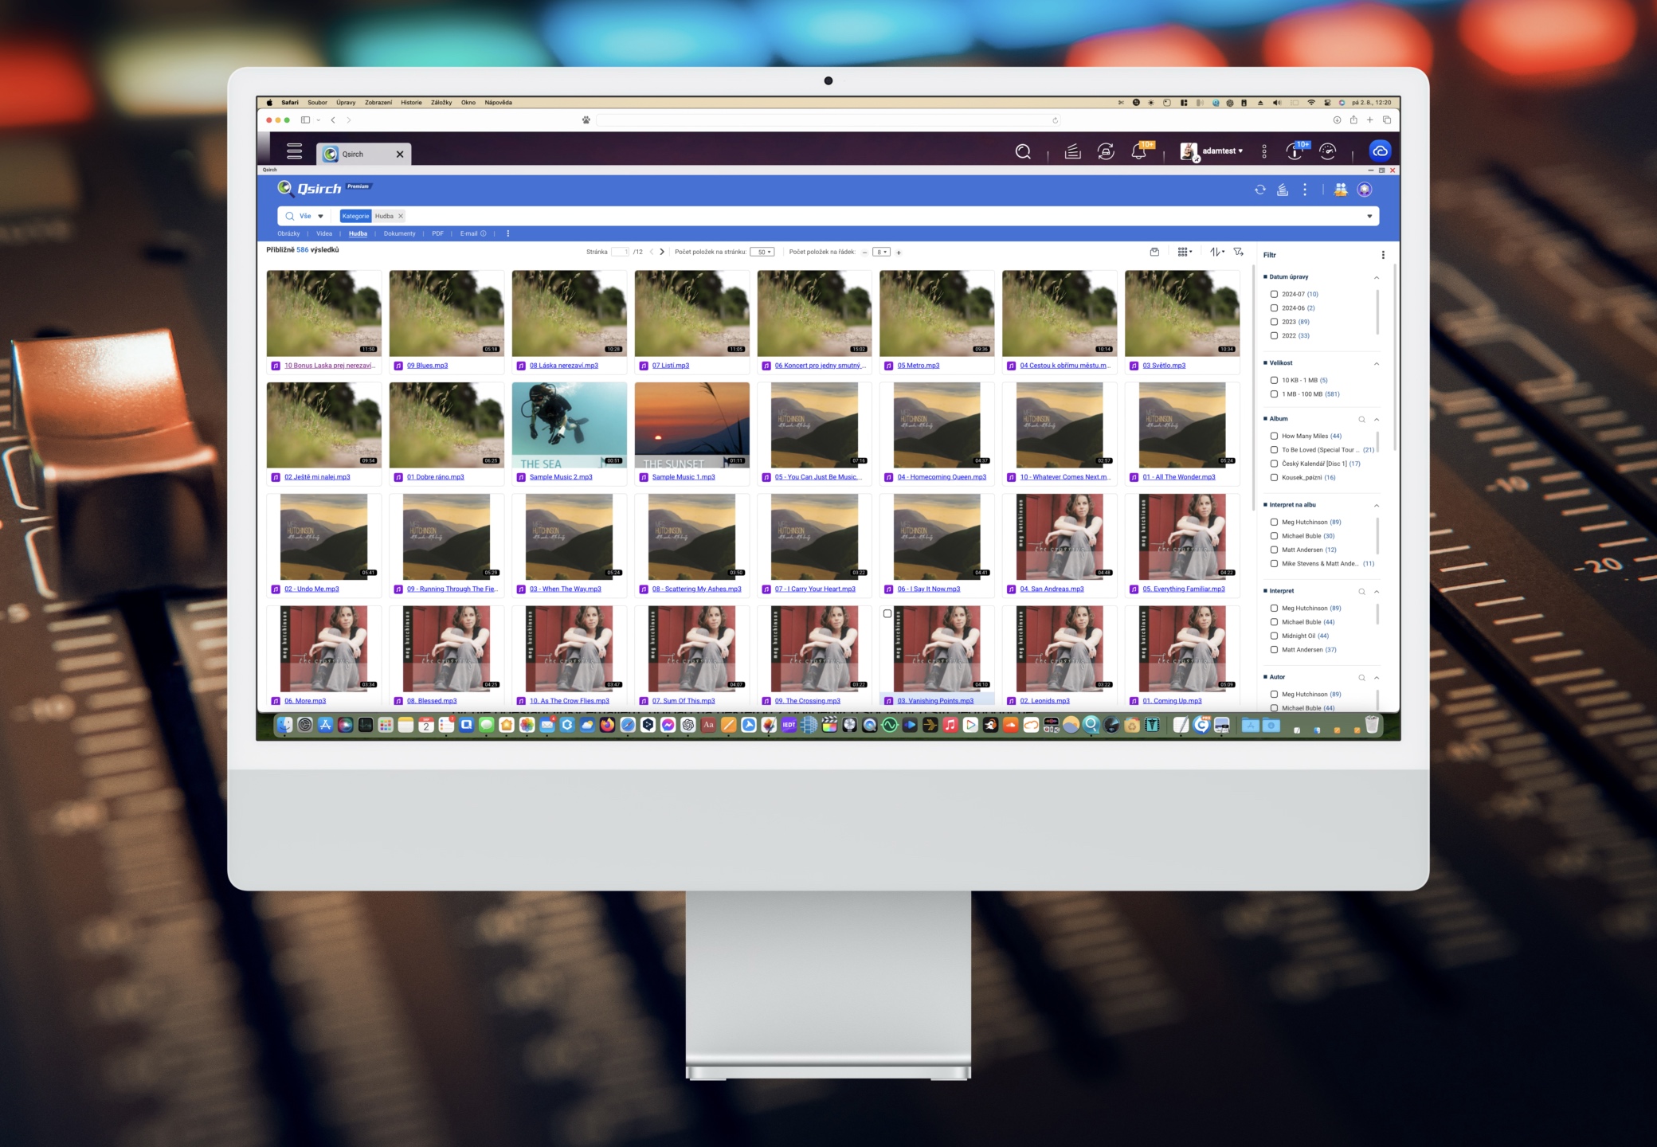Image resolution: width=1657 pixels, height=1147 pixels.
Task: Click the Qsirch refresh icon
Action: (1259, 190)
